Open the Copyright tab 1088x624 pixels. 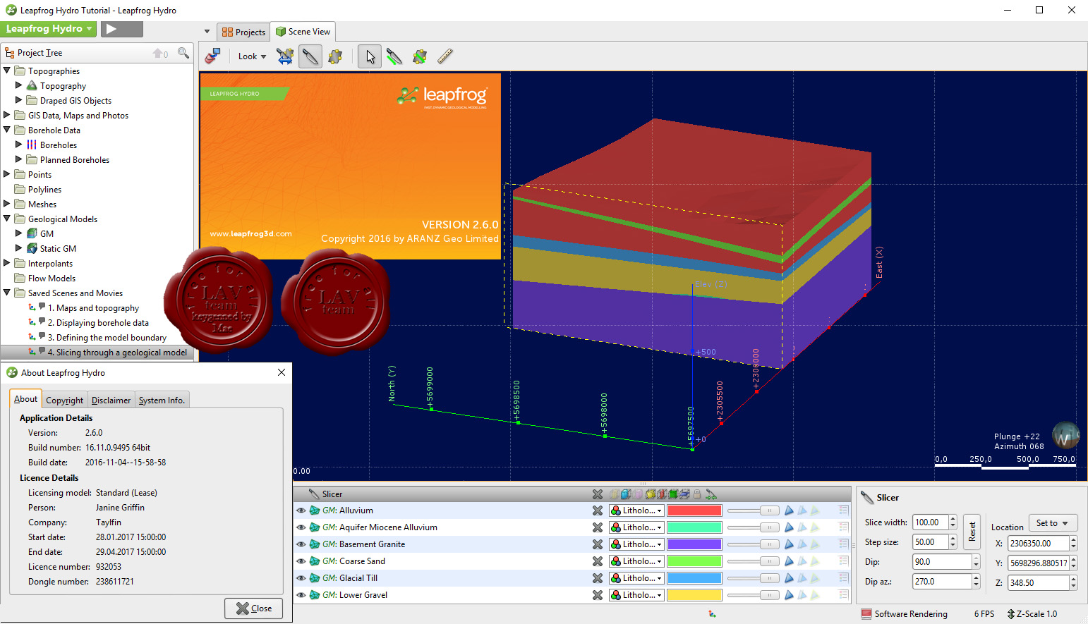point(64,400)
